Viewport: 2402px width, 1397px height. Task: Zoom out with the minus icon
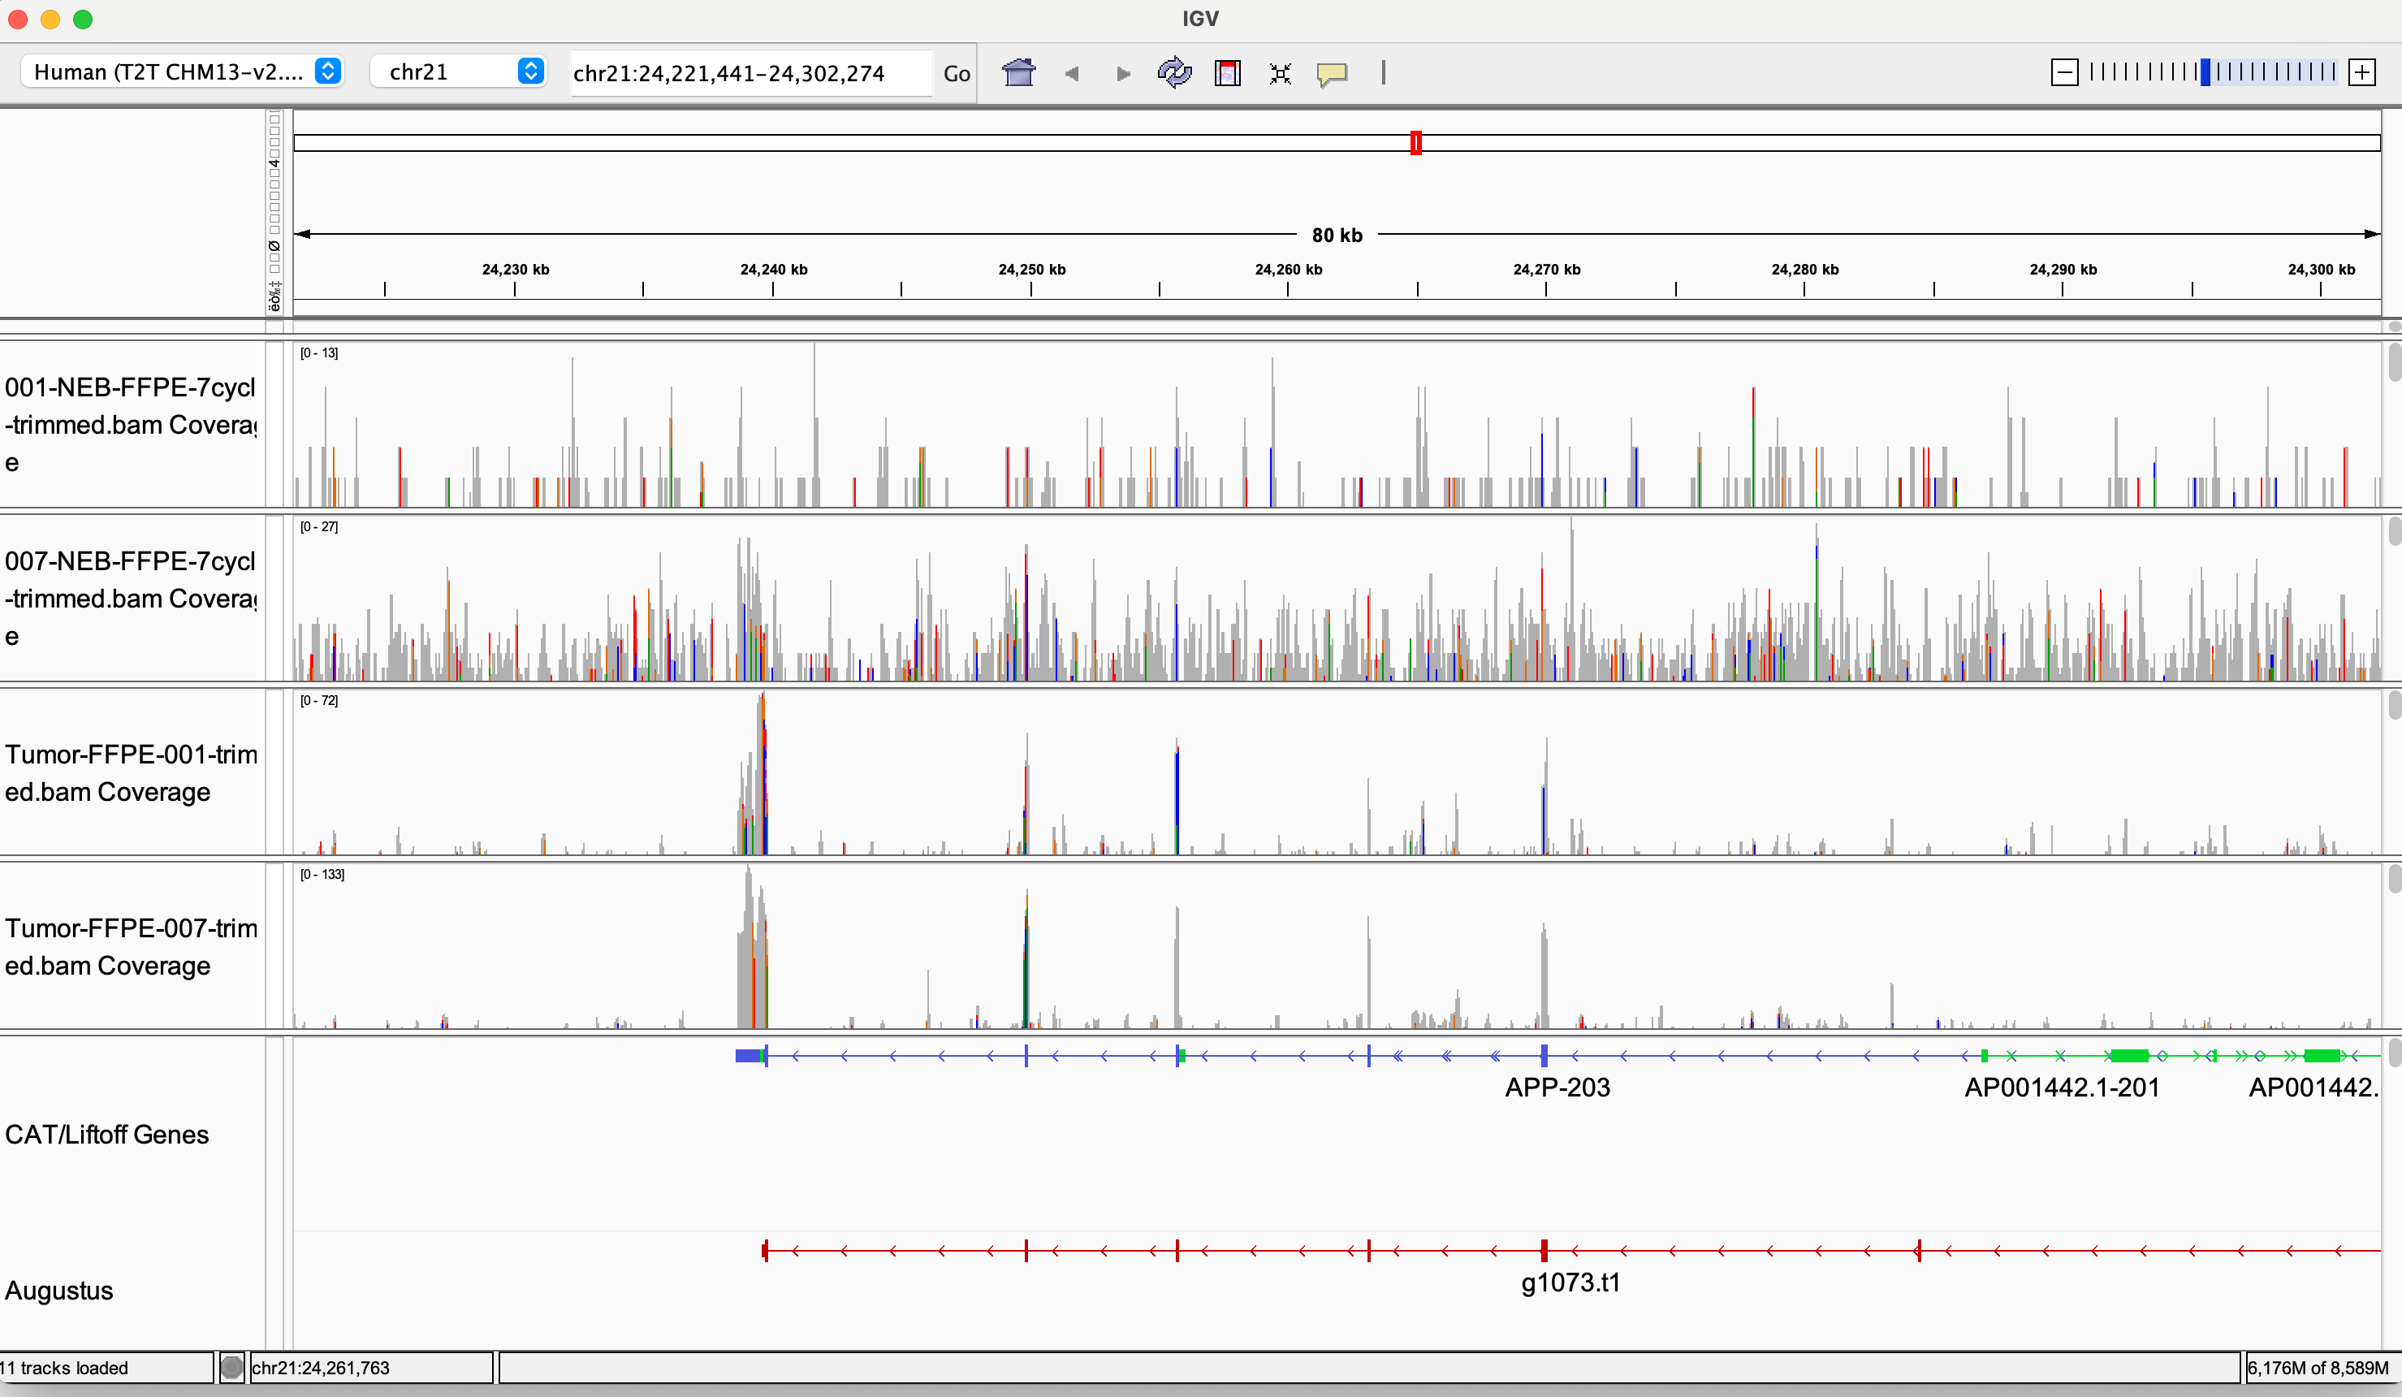click(2064, 72)
